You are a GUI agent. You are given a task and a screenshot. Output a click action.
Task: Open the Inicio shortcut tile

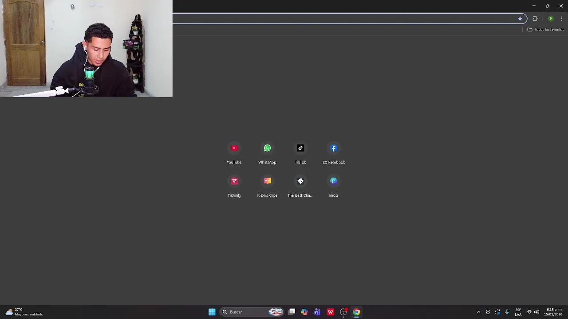tap(334, 187)
